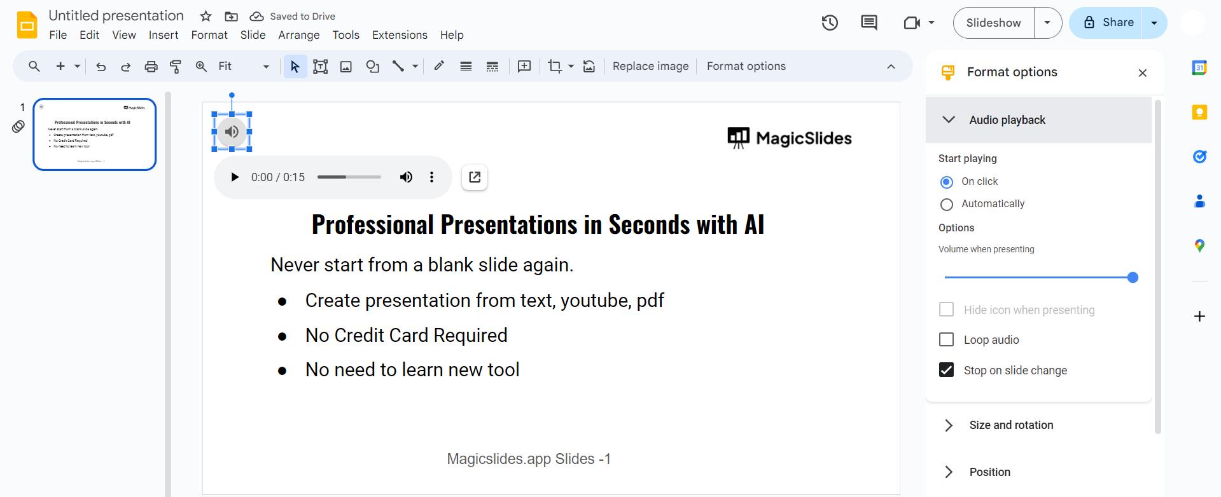Select the line tool
Viewport: 1221px width, 497px height.
(398, 66)
